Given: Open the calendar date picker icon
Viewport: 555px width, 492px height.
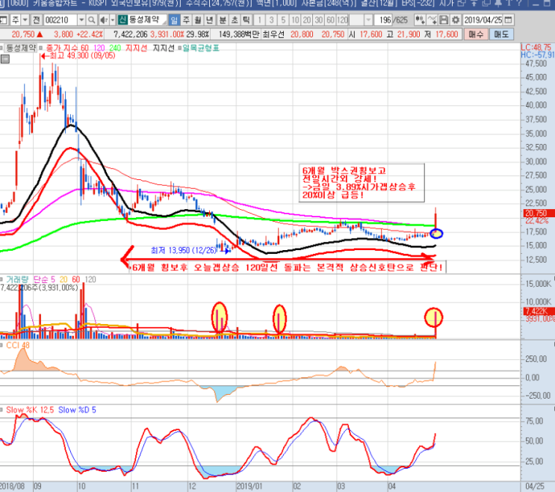Looking at the screenshot, I should (508, 20).
